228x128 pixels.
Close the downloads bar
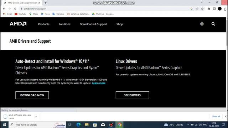[226, 117]
